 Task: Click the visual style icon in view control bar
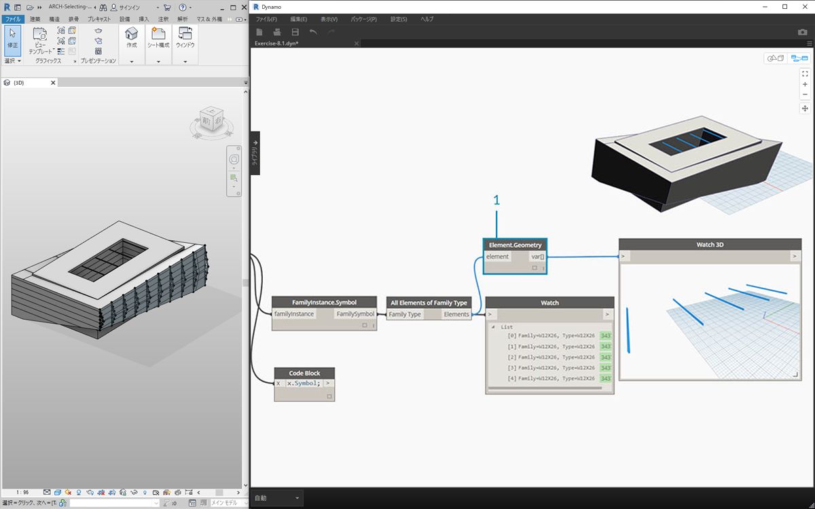[57, 492]
